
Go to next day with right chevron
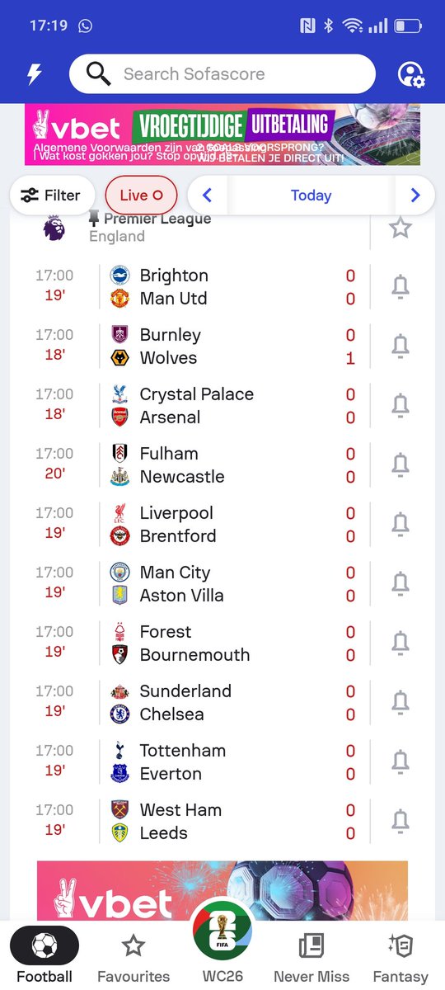pos(415,196)
